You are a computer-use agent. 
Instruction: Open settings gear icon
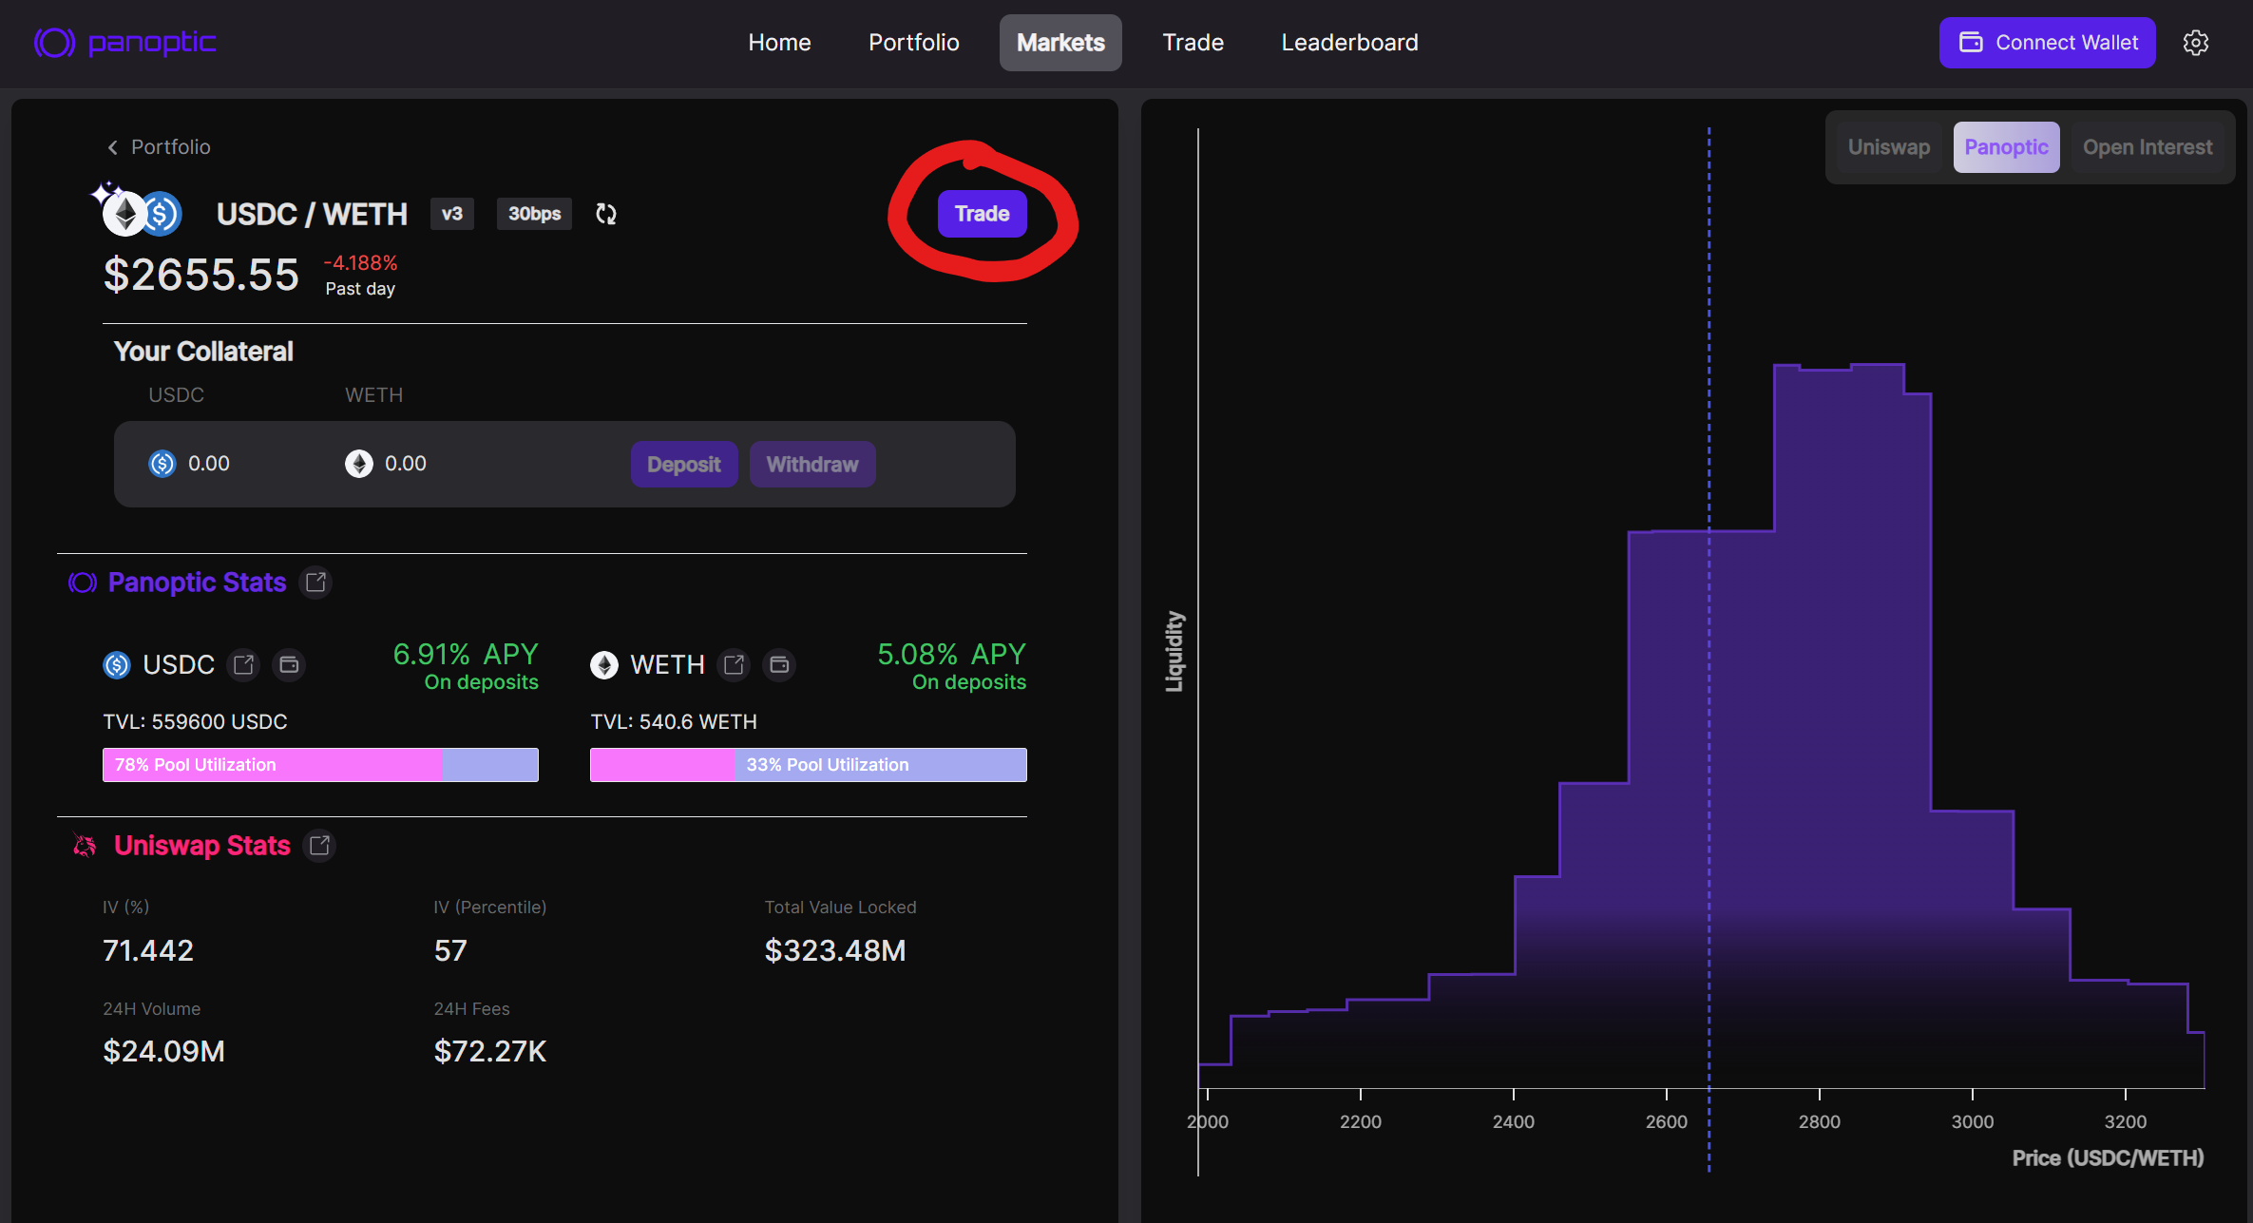(2195, 43)
